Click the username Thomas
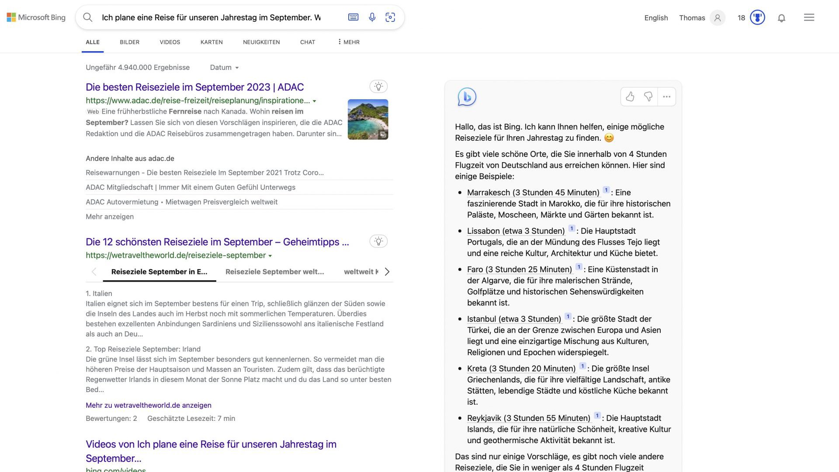839x472 pixels. tap(692, 18)
